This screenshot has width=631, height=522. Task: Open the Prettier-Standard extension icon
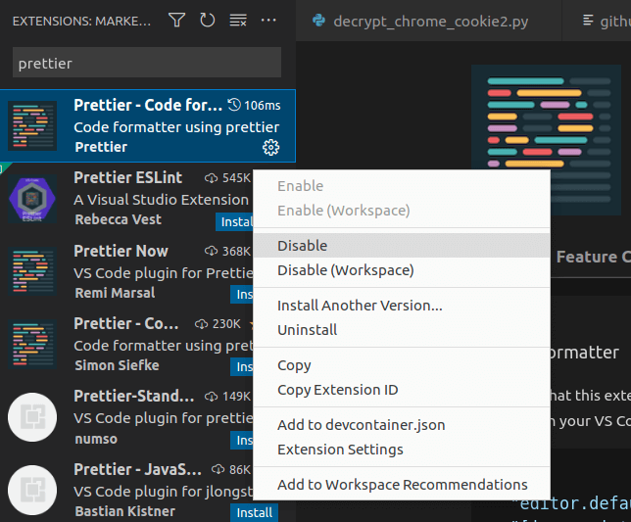pyautogui.click(x=32, y=416)
